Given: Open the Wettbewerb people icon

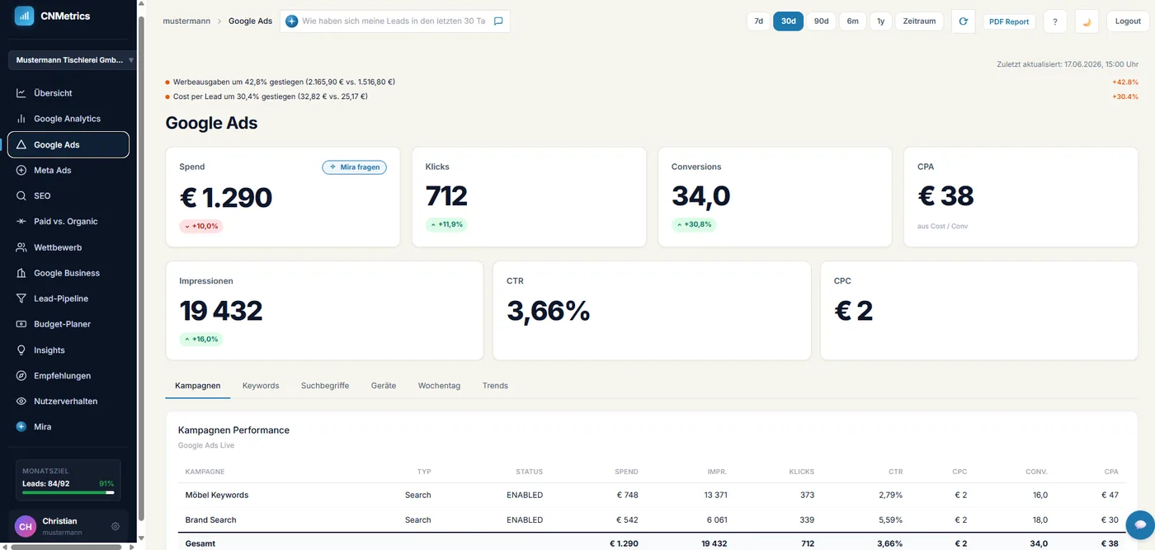Looking at the screenshot, I should click(x=21, y=247).
